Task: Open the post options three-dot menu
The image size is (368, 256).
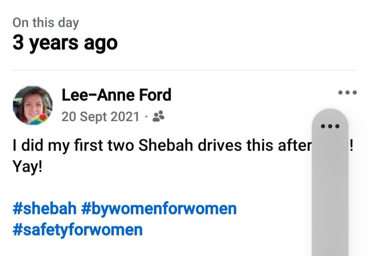Action: [348, 93]
